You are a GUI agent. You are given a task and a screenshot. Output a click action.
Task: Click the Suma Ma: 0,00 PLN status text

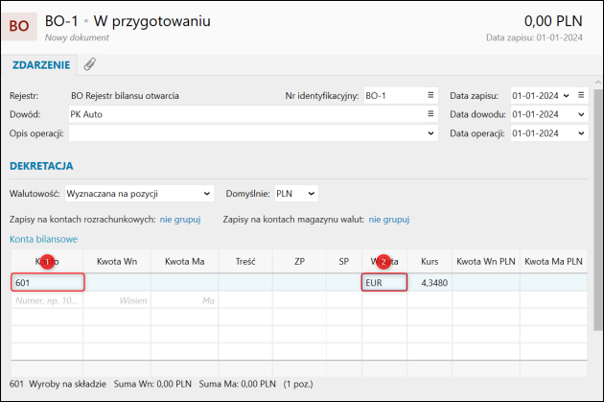tap(238, 384)
